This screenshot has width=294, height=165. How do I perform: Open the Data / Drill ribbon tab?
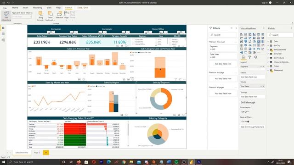83,8
